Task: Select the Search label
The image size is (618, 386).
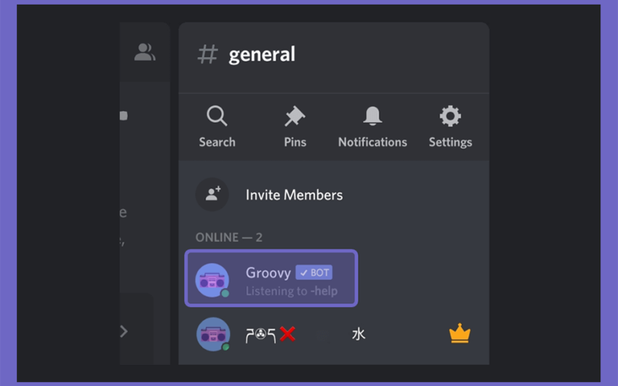Action: 217,142
